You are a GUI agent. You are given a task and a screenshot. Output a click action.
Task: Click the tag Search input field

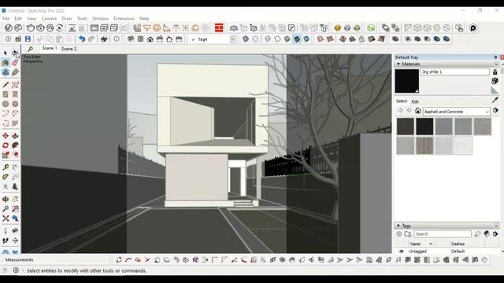tap(443, 234)
